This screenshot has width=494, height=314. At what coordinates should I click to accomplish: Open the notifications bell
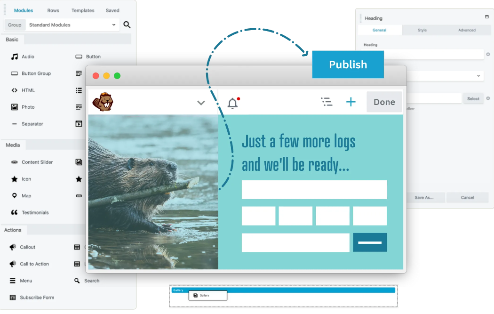tap(233, 103)
